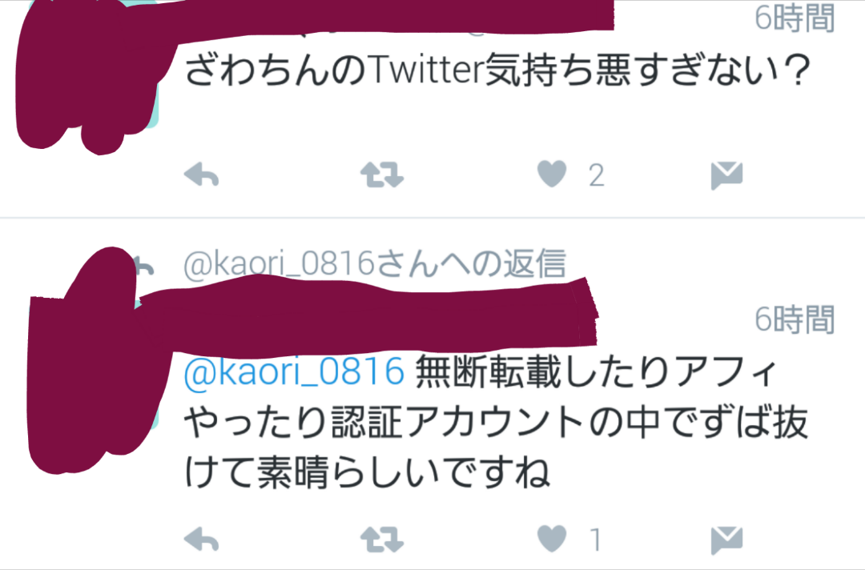Image resolution: width=865 pixels, height=570 pixels.
Task: Open the @kaori_0816さんへの返信 header
Action: pos(375,263)
